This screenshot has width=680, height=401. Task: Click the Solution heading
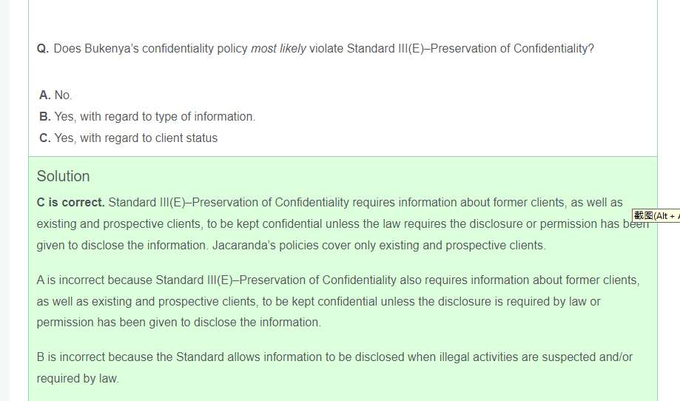click(x=64, y=176)
